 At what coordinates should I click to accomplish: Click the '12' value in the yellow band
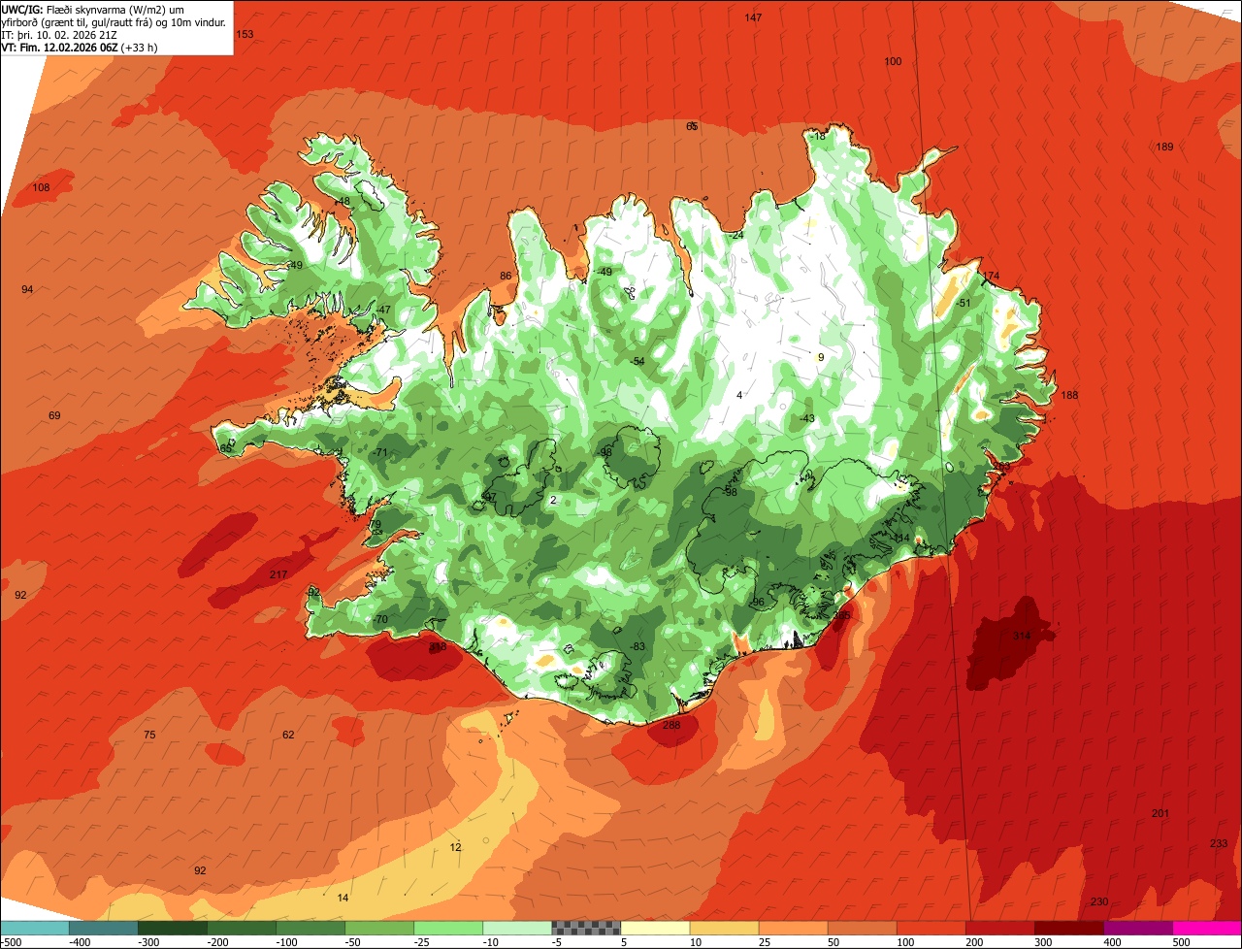pyautogui.click(x=456, y=847)
